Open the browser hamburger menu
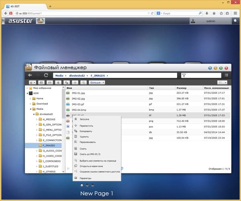 point(235,13)
